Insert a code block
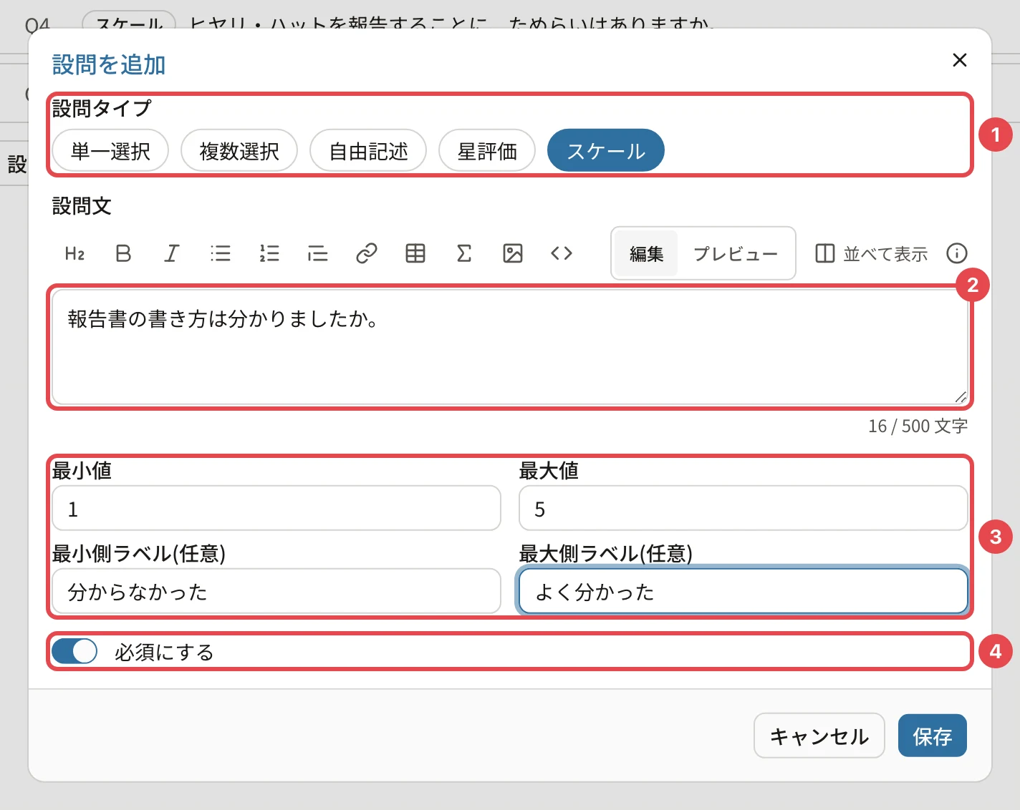The image size is (1020, 810). coord(562,253)
